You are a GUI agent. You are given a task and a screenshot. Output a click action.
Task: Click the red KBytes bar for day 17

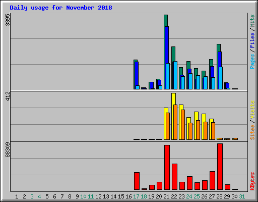(x=137, y=181)
